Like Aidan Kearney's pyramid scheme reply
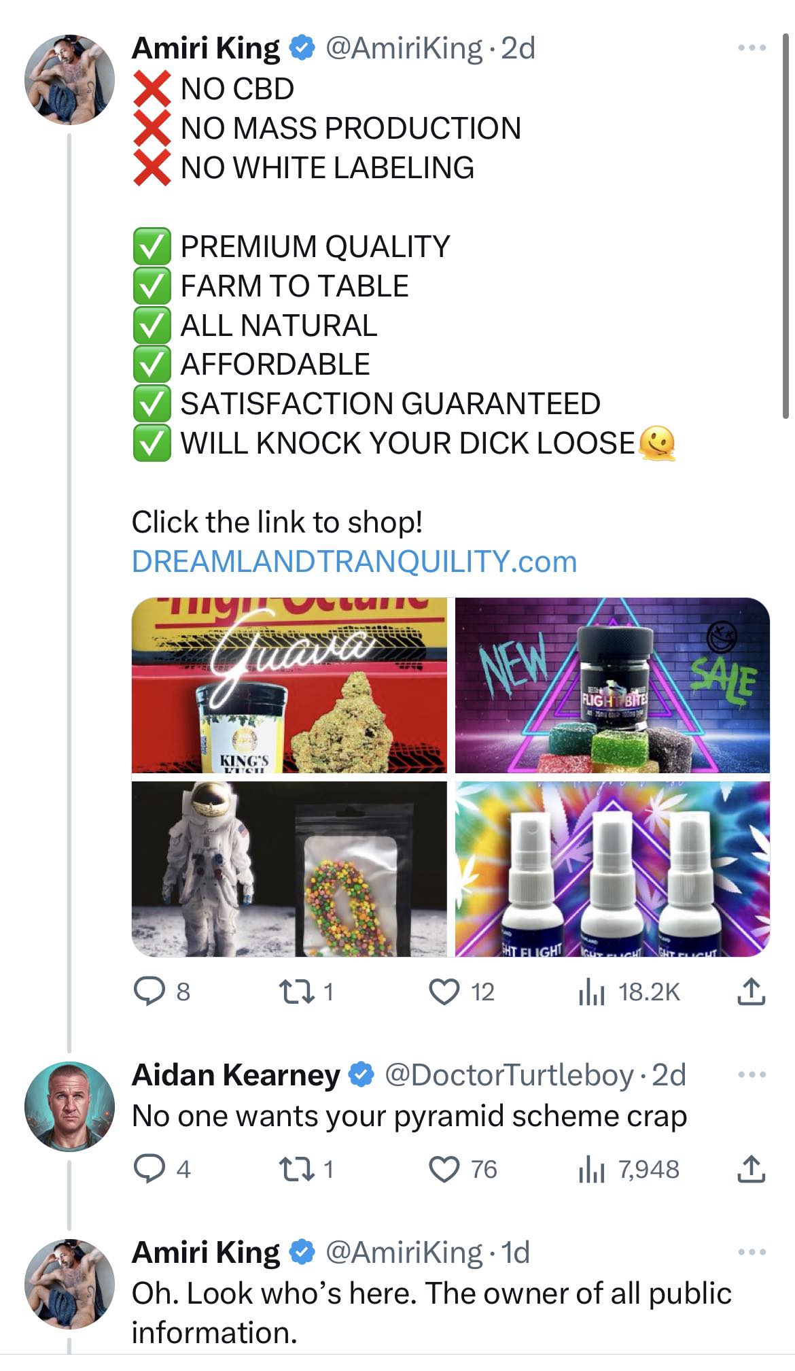This screenshot has width=795, height=1371. (445, 1169)
